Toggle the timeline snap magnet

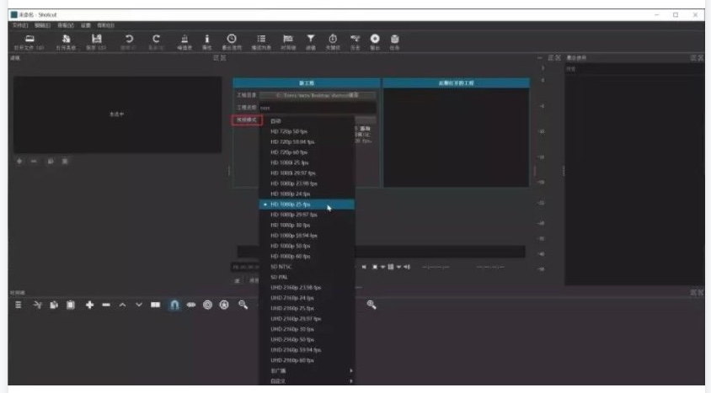pyautogui.click(x=175, y=305)
